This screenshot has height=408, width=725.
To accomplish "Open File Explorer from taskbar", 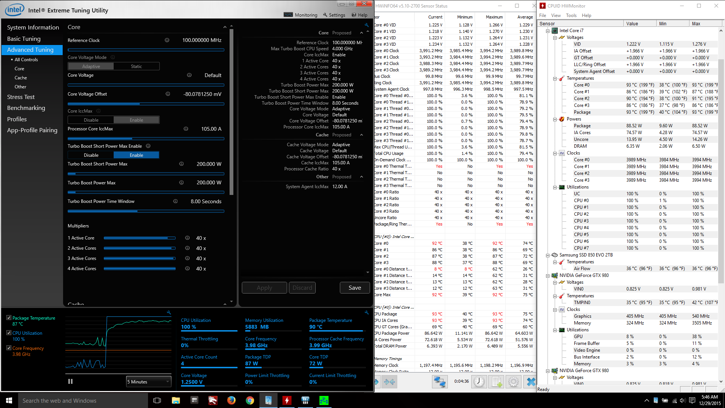I will [176, 400].
